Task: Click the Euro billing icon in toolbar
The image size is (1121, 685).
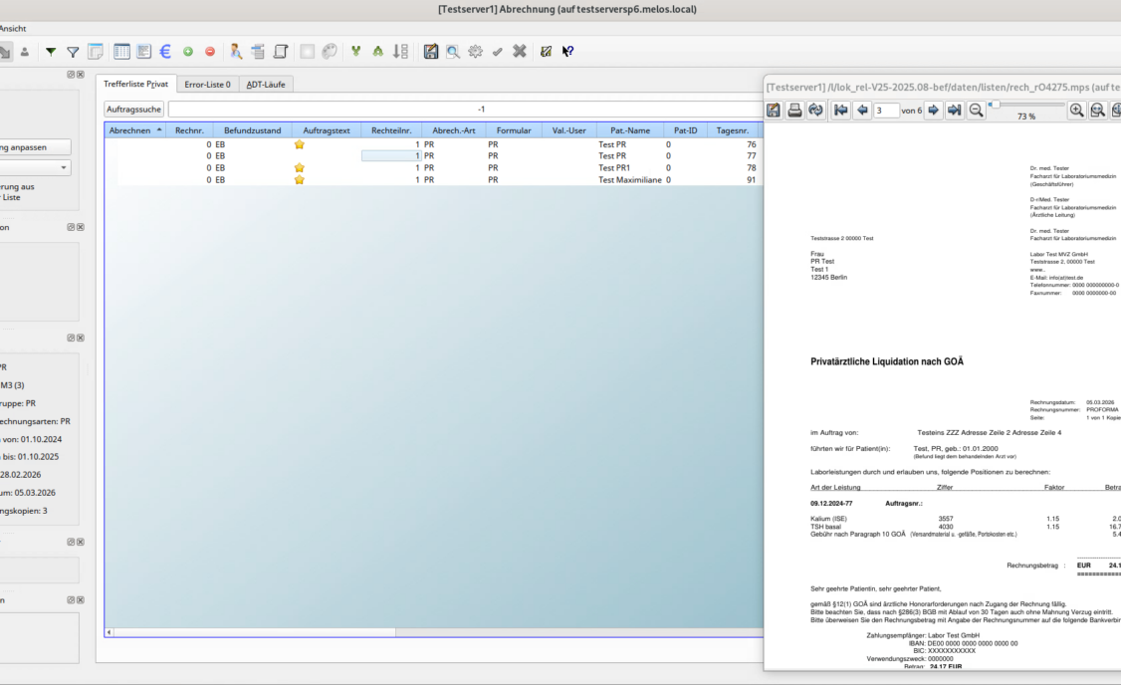Action: pyautogui.click(x=165, y=52)
